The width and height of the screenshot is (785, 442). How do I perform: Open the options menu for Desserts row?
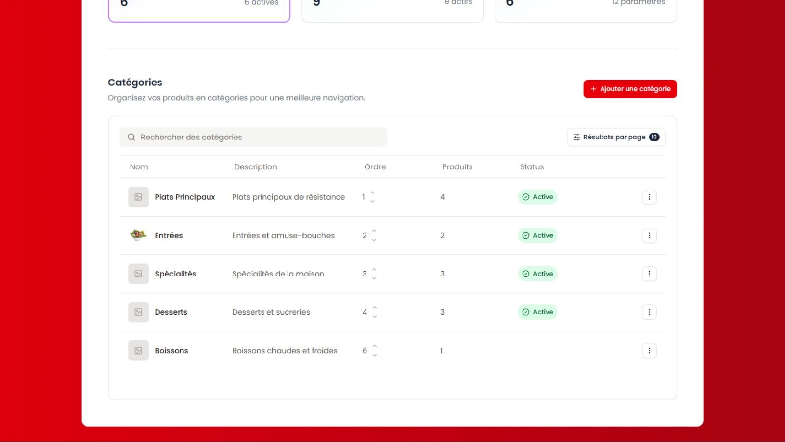pyautogui.click(x=649, y=312)
